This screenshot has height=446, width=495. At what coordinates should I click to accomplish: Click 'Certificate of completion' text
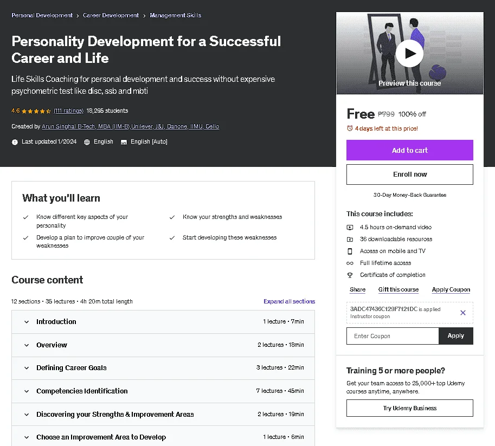[393, 275]
